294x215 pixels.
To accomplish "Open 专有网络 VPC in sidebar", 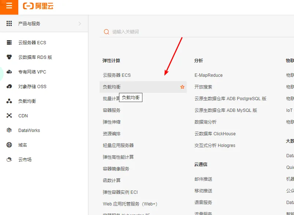I will pyautogui.click(x=32, y=72).
